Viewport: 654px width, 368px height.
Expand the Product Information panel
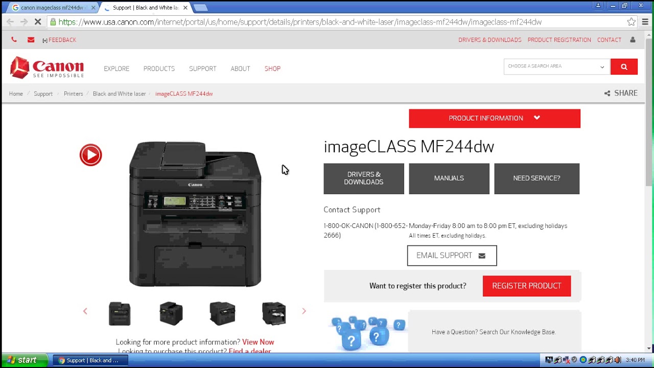(x=495, y=118)
